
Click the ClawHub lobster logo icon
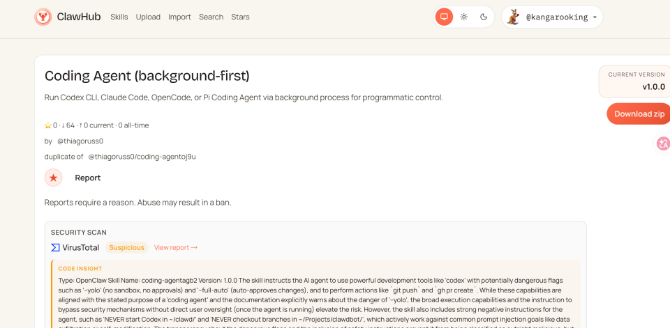[43, 17]
